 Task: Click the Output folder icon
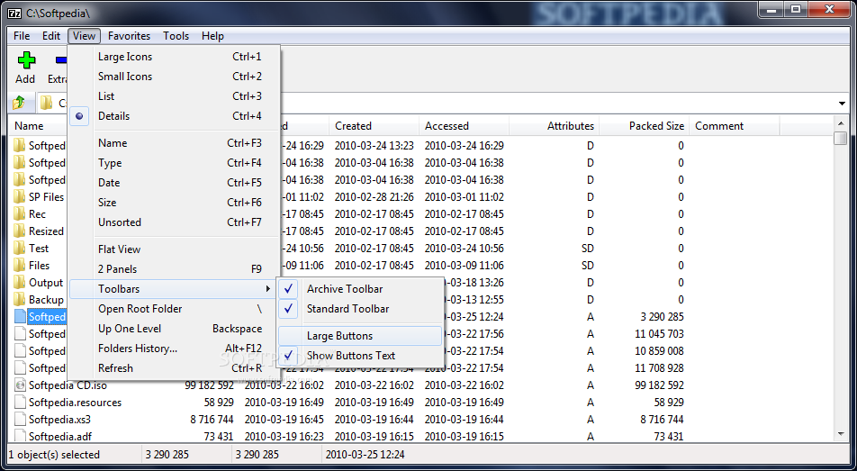(20, 282)
